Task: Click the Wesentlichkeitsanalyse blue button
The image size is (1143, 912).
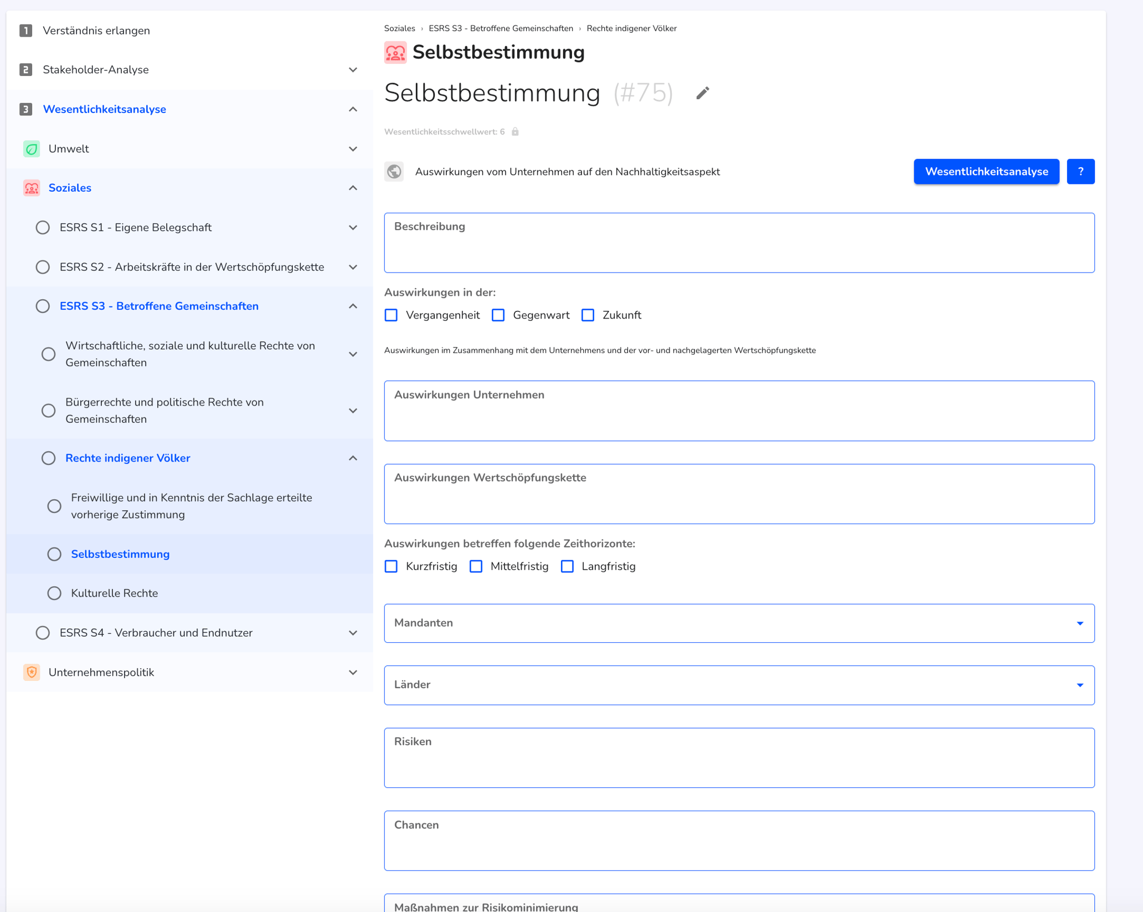Action: coord(986,172)
